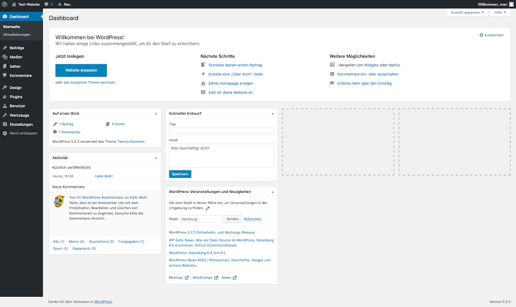The image size is (516, 307).
Task: Open WordPress link in the footer
Action: tap(103, 302)
